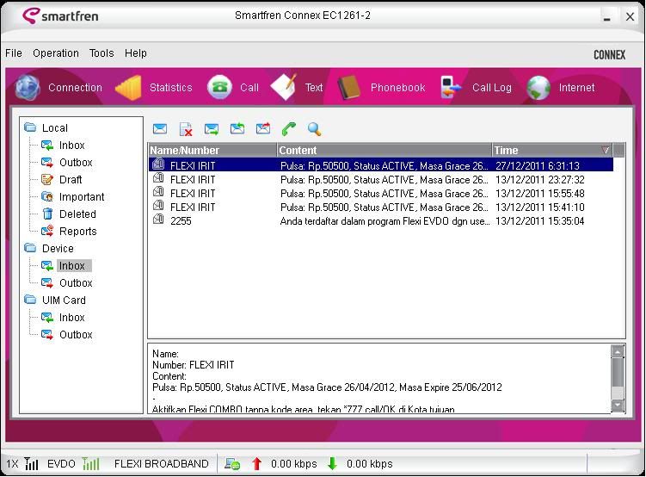Open the Tools menu

(102, 53)
